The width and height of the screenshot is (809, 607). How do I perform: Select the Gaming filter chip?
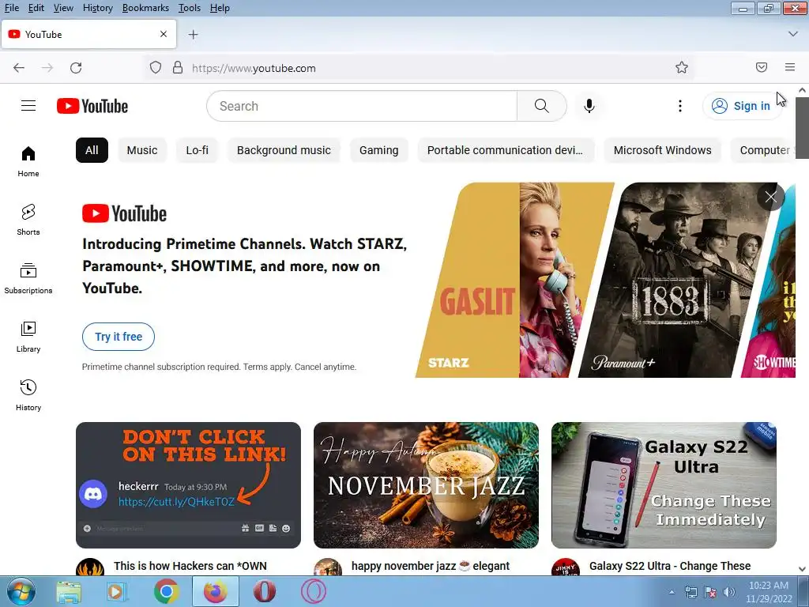[x=378, y=150]
